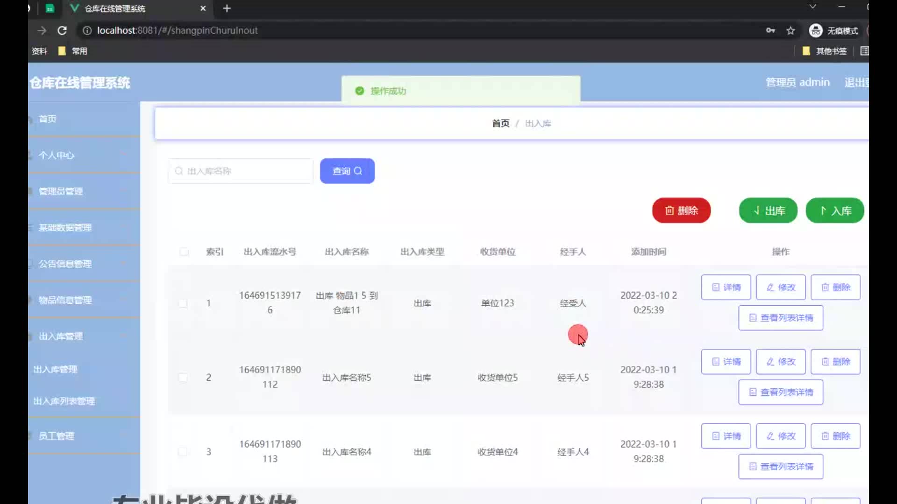
Task: Check the checkbox for row 1
Action: click(x=183, y=303)
